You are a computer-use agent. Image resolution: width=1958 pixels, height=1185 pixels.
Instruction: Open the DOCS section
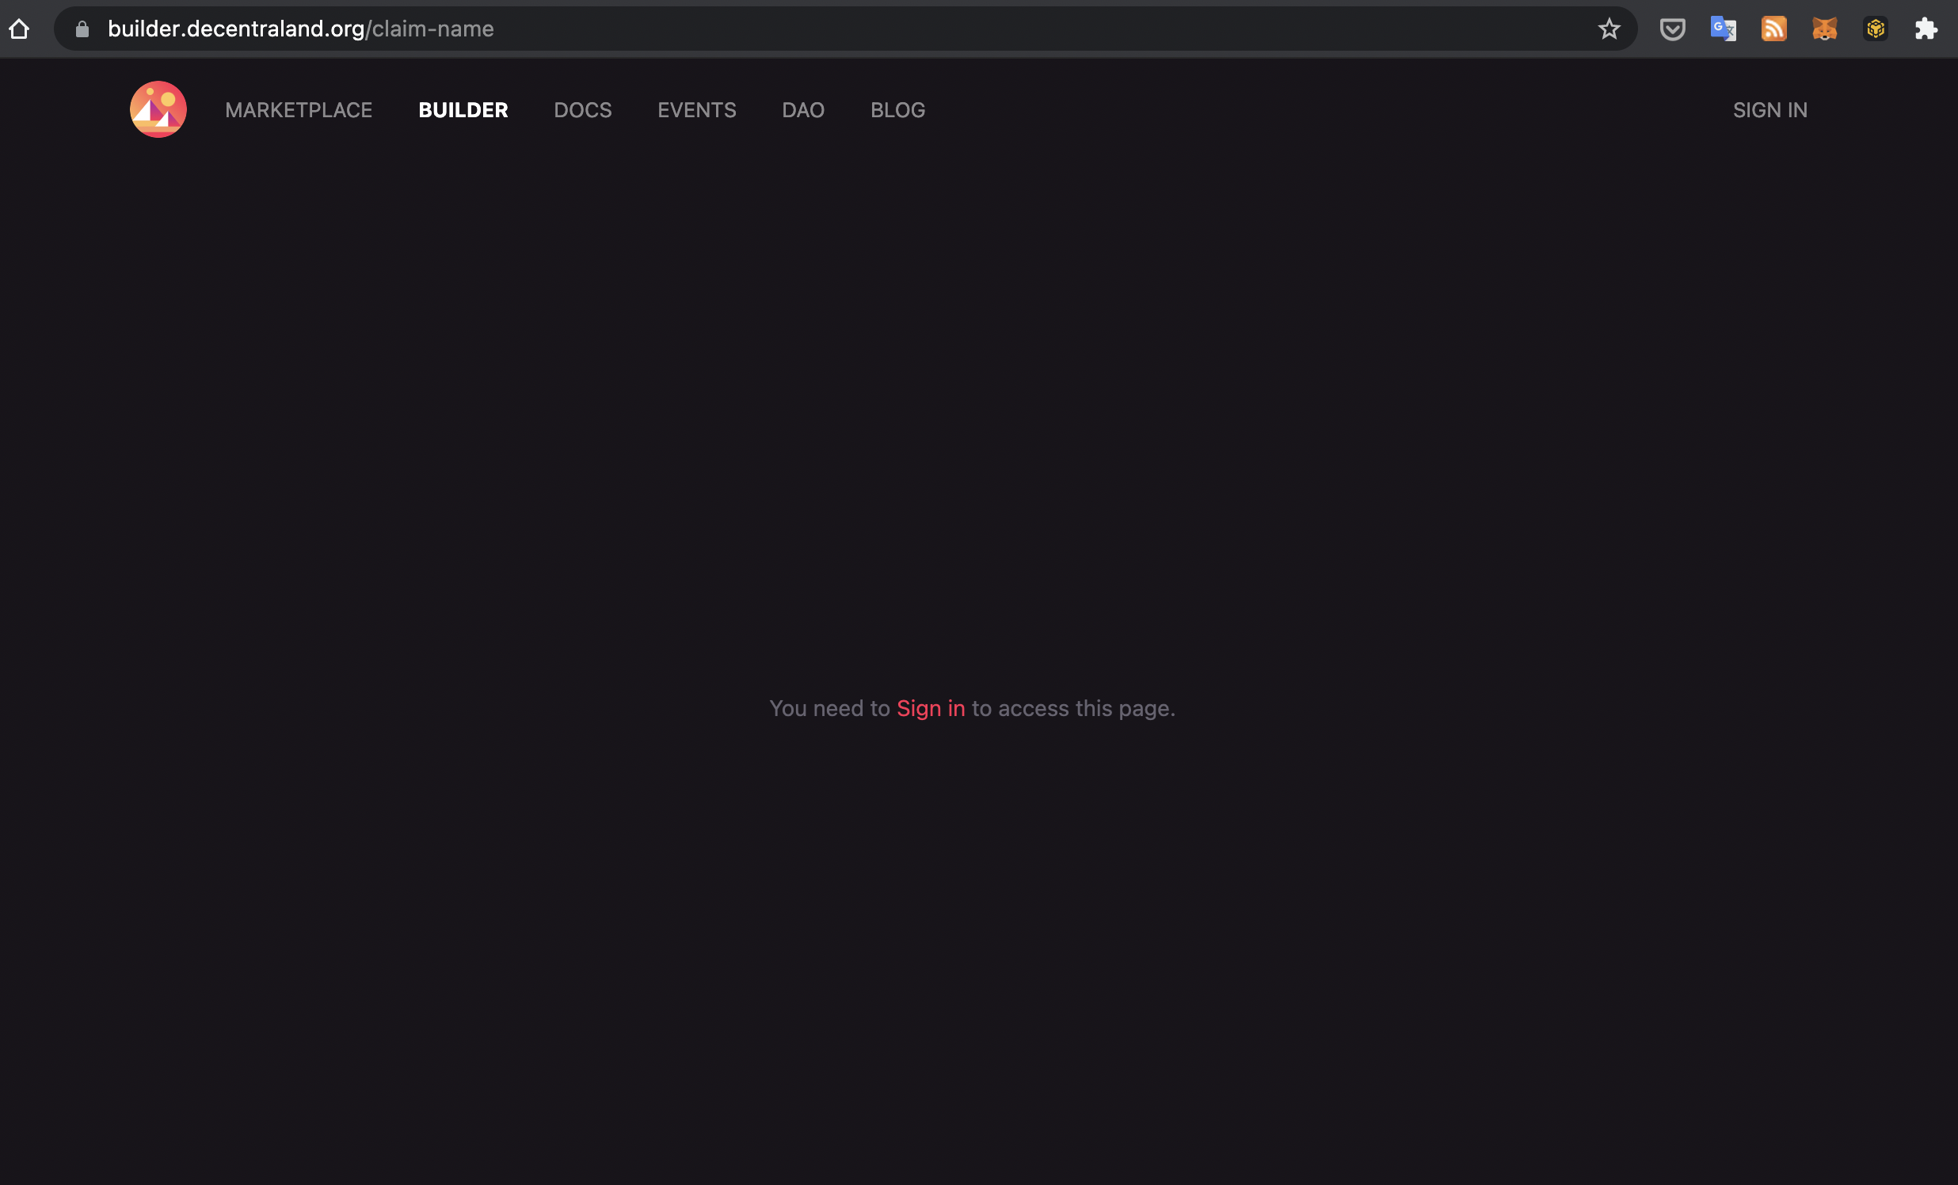coord(582,109)
